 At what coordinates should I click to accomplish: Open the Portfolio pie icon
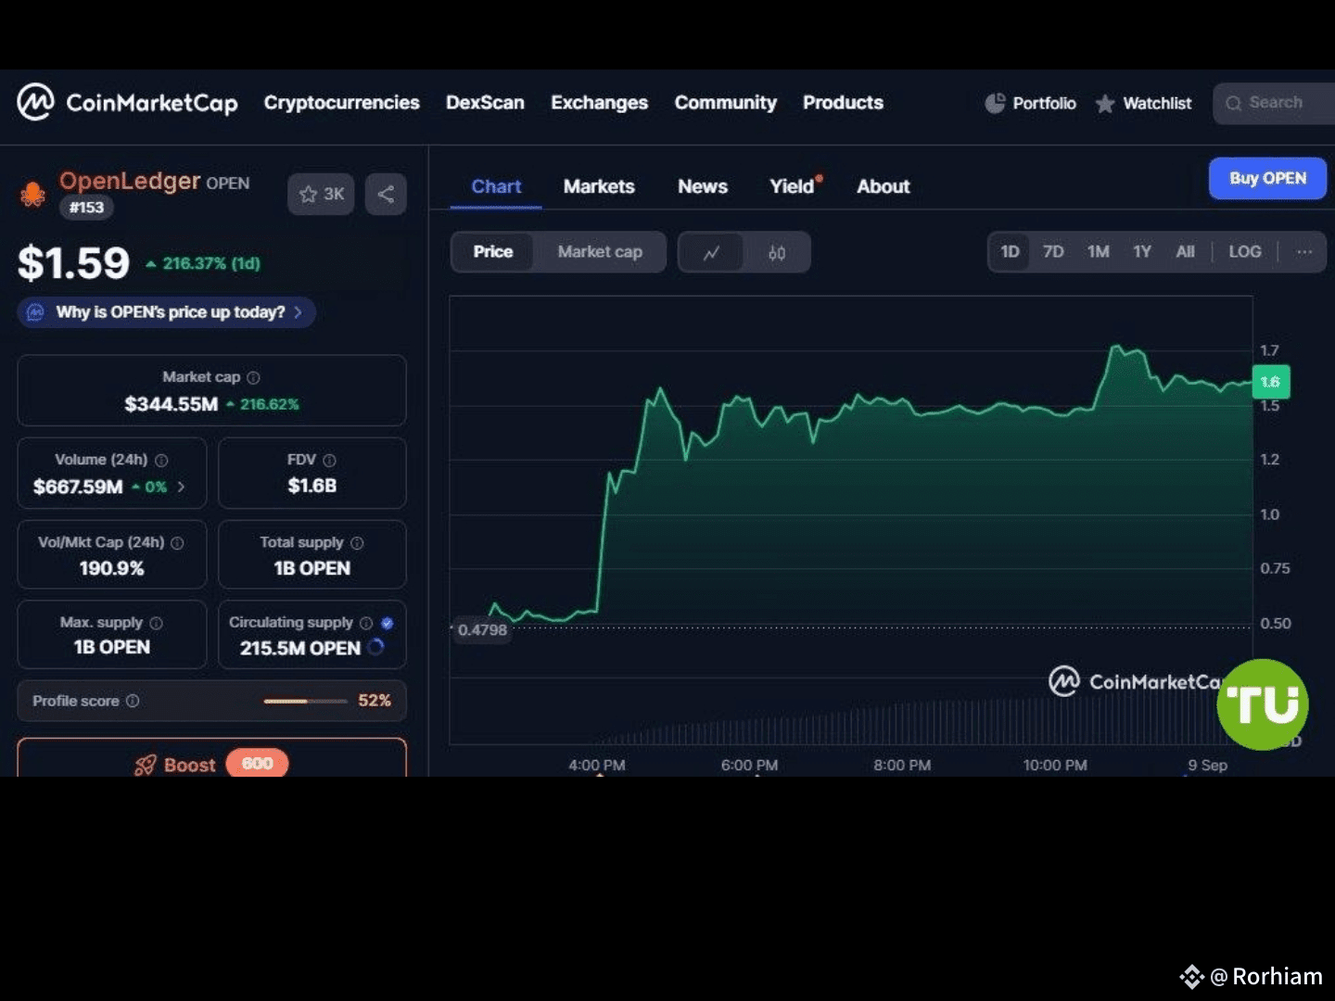point(995,103)
